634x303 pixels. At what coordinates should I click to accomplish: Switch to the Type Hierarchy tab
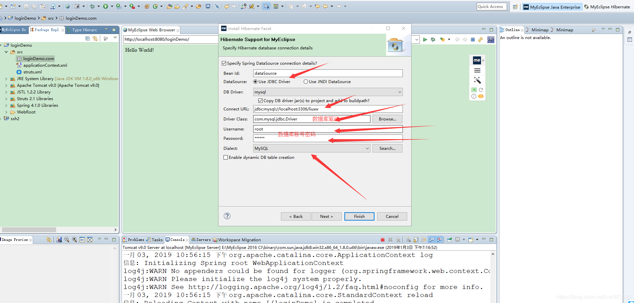pyautogui.click(x=82, y=30)
